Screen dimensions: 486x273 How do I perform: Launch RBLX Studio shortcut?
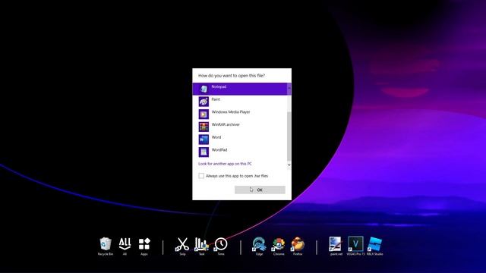point(374,246)
